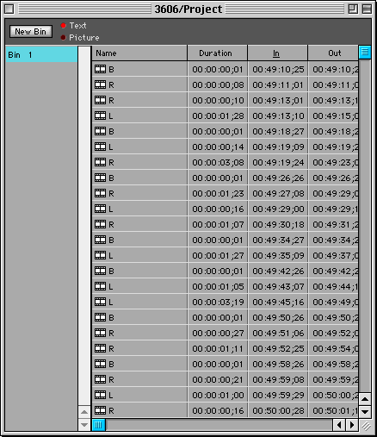Select the clip icon with In point 00:49:45;16
377x437 pixels.
click(100, 302)
